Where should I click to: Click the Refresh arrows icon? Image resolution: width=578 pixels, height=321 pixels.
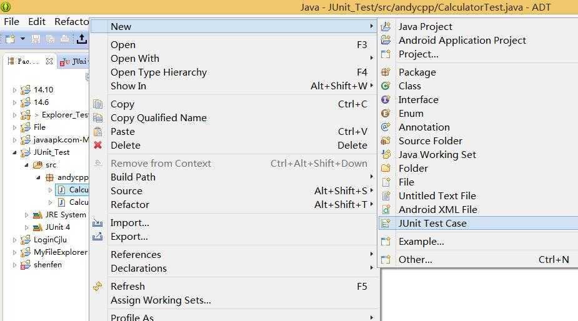pyautogui.click(x=97, y=287)
